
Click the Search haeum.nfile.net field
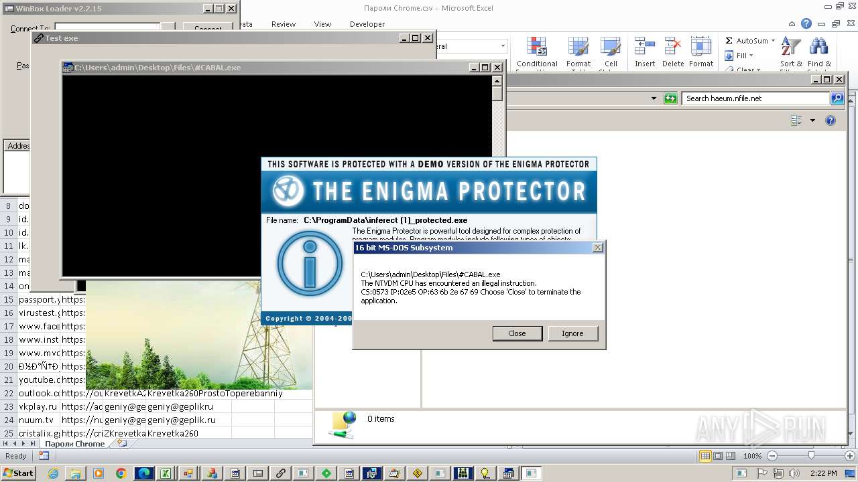click(756, 98)
